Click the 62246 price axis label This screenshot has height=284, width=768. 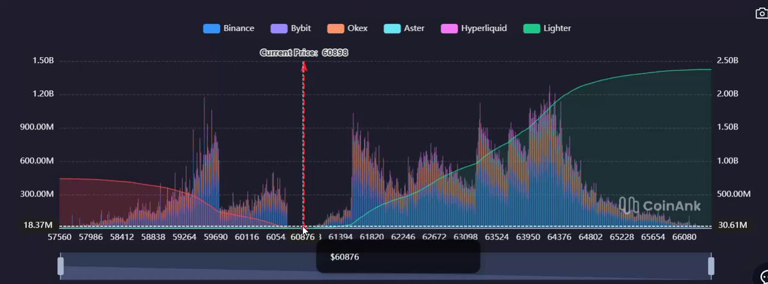click(403, 237)
